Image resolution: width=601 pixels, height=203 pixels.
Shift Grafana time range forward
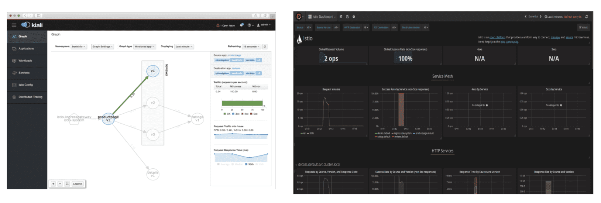pos(540,17)
